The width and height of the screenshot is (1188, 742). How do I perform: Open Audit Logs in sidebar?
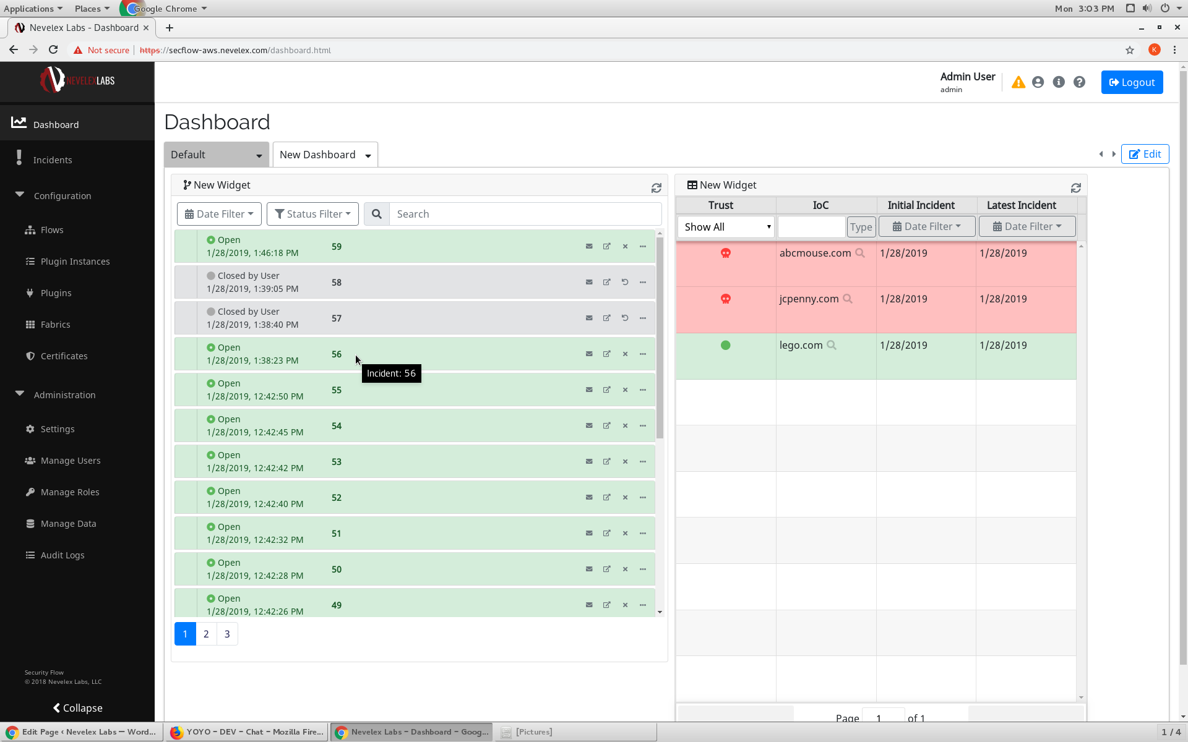[x=62, y=555]
